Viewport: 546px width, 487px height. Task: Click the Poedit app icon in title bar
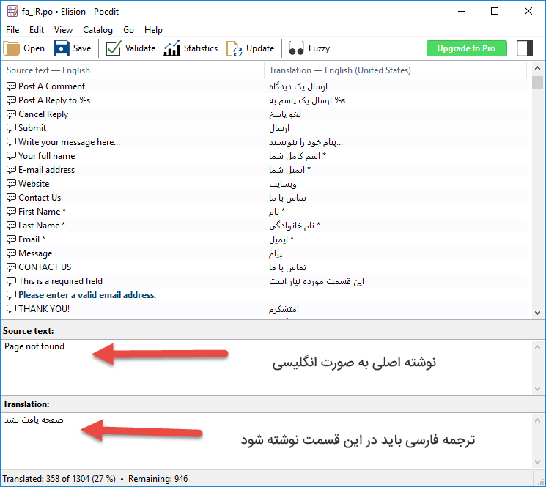(12, 11)
